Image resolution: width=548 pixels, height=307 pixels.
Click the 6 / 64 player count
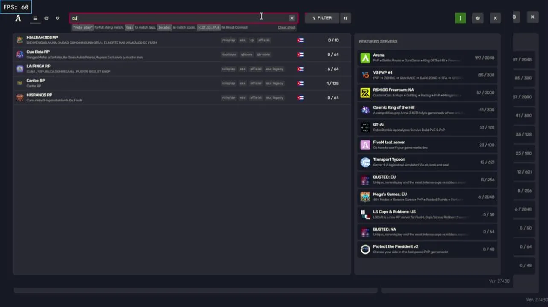point(333,69)
